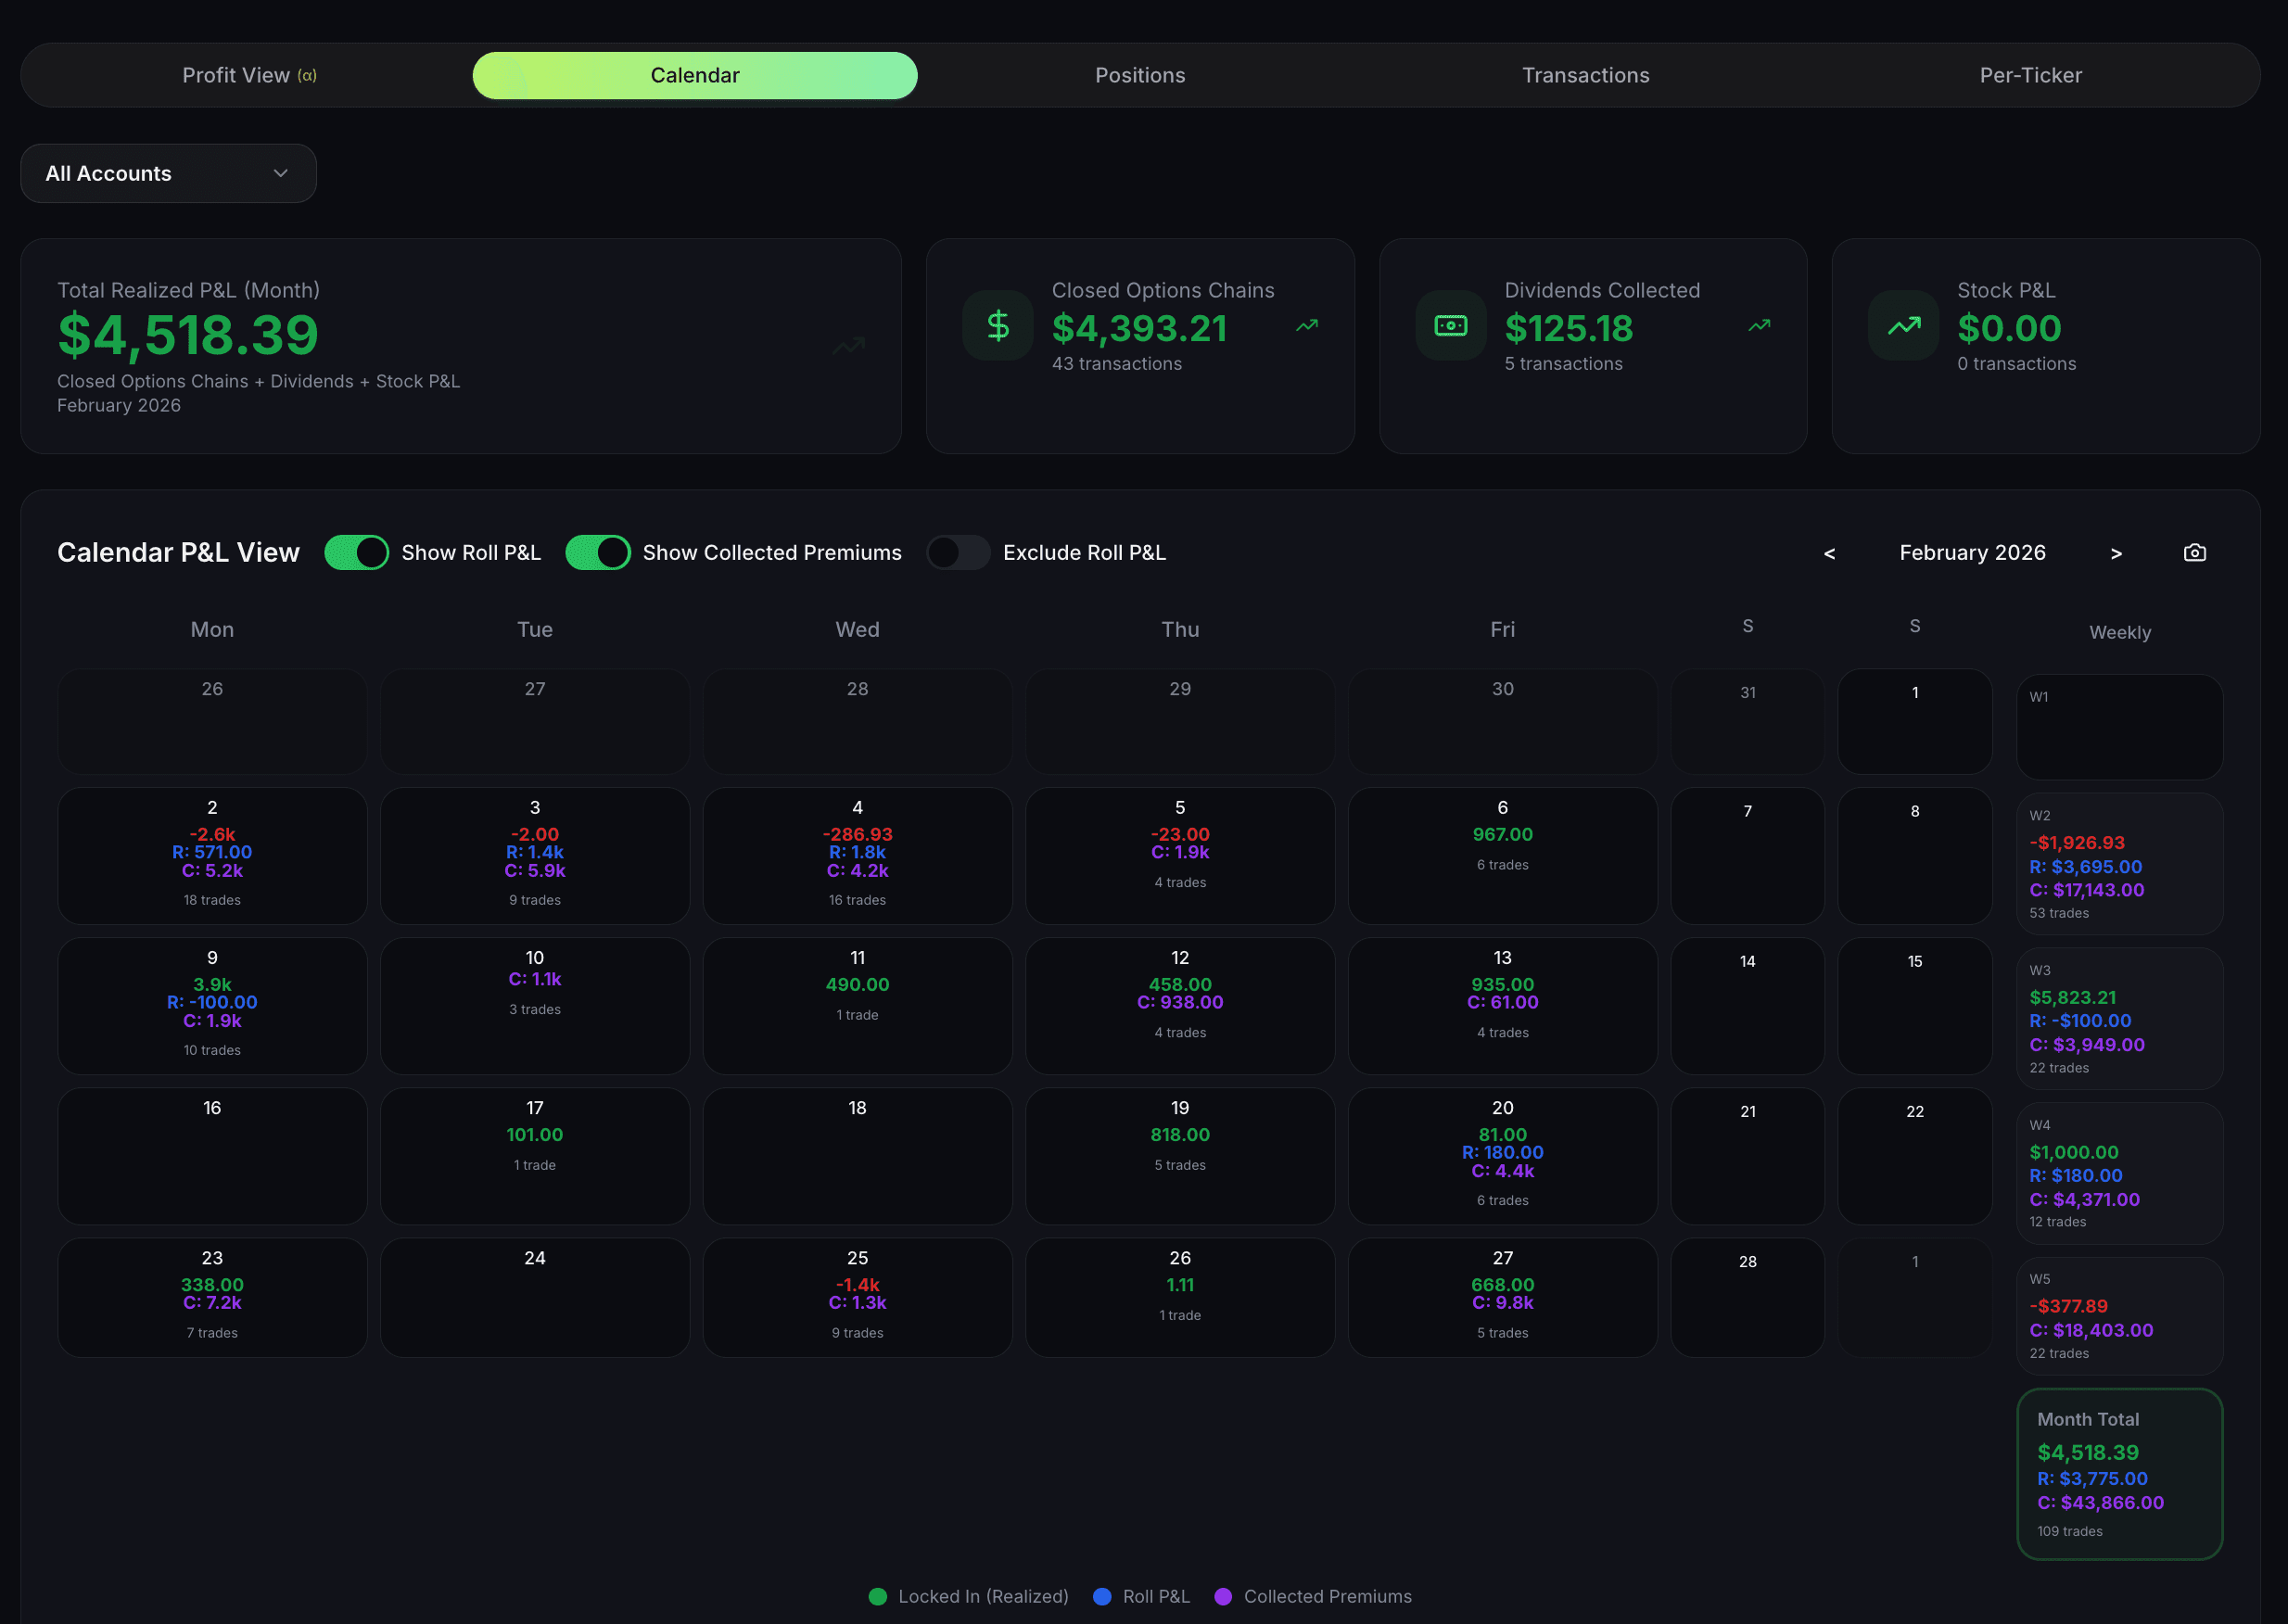Open the Transactions tab

1585,76
